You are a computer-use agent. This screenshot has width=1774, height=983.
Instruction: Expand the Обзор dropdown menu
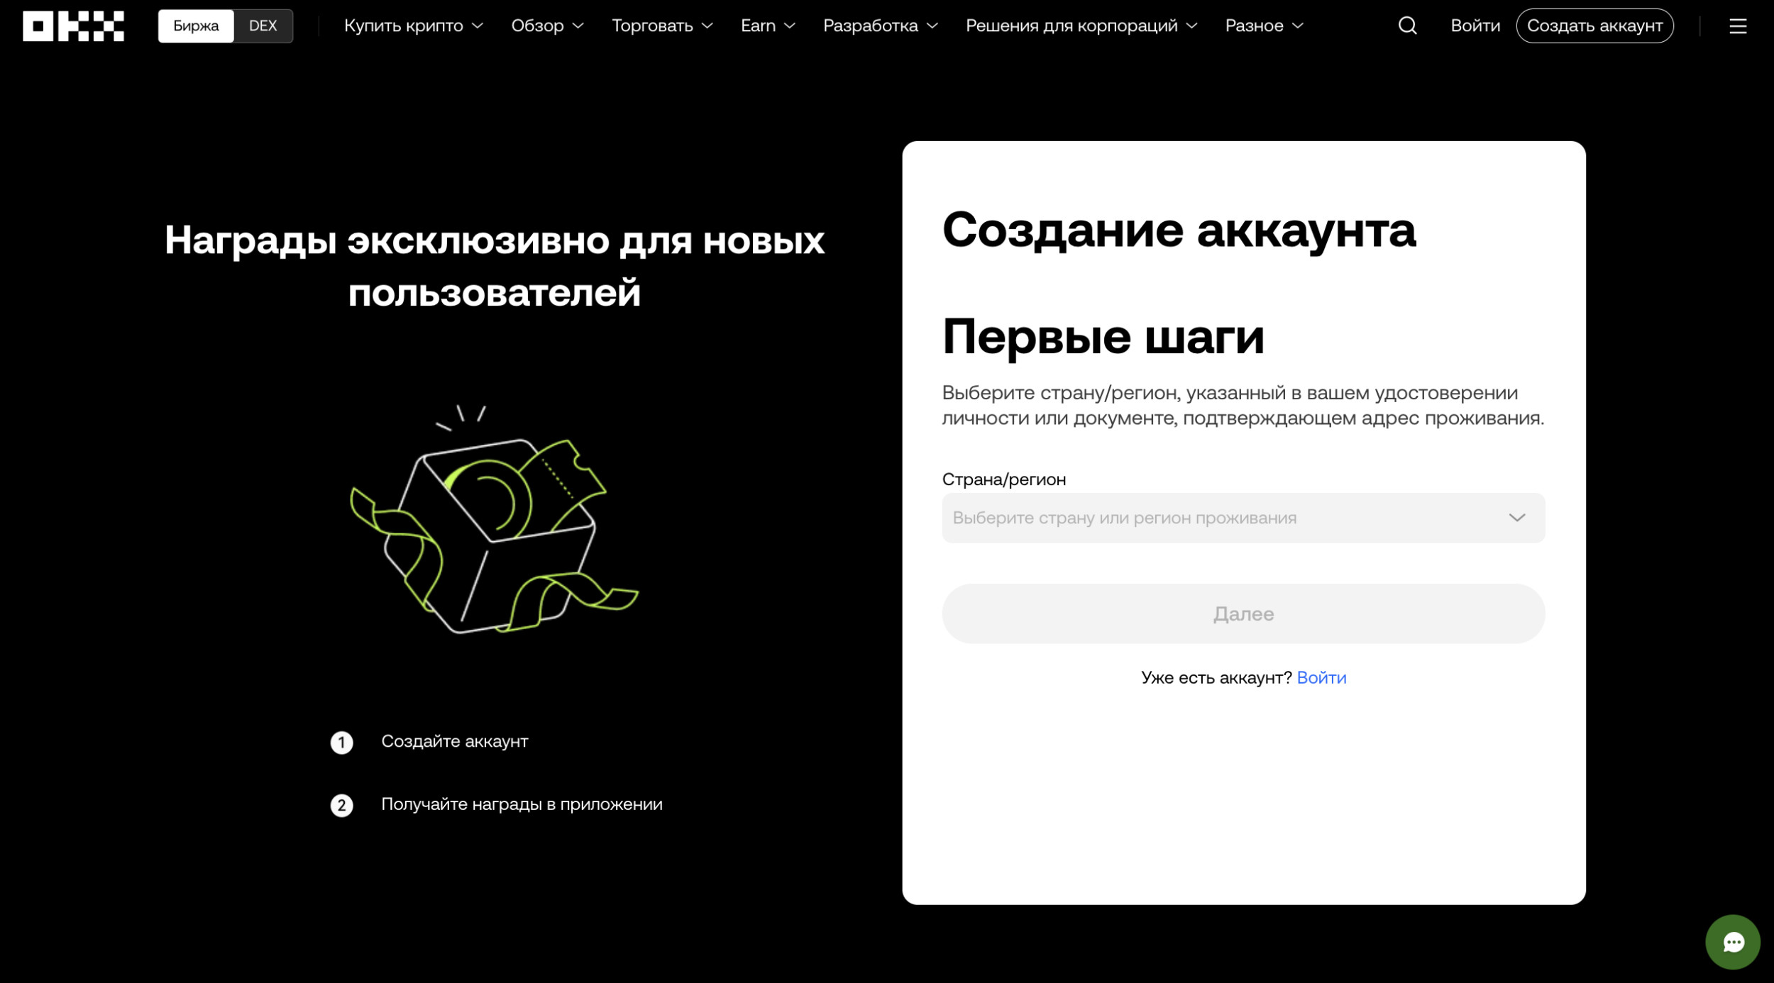tap(547, 26)
